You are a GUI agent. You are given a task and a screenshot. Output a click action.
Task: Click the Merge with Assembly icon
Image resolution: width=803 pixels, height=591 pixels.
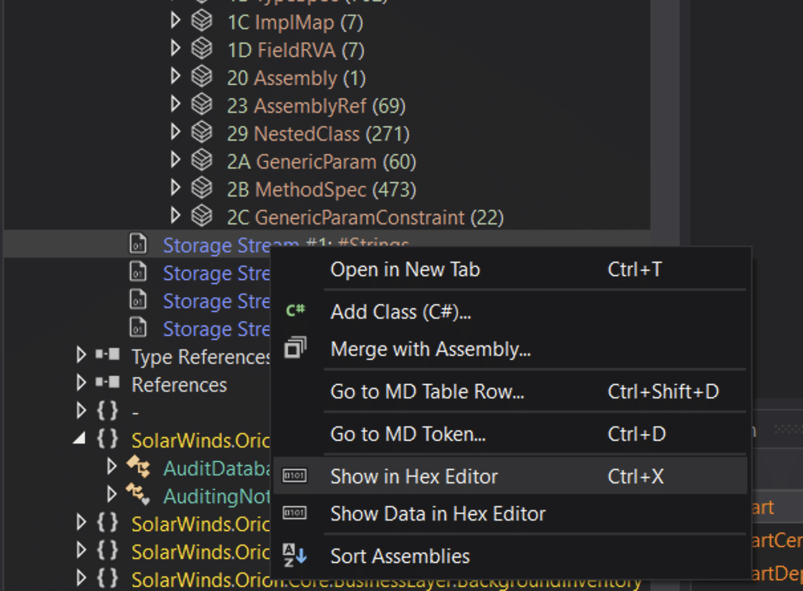coord(295,348)
